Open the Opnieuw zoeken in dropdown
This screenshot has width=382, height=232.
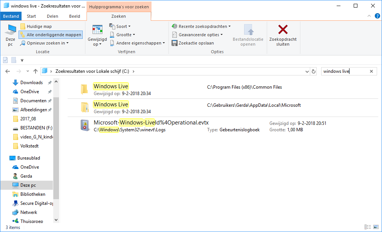[44, 43]
